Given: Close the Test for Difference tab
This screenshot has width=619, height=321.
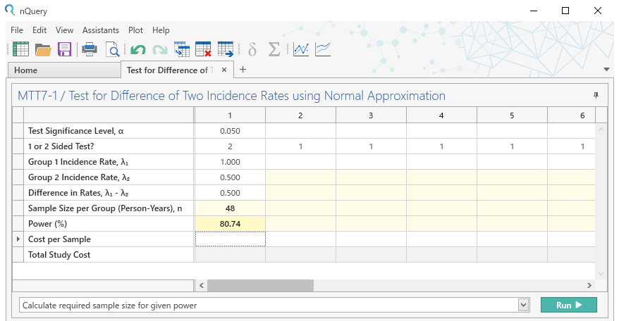Looking at the screenshot, I should (x=224, y=70).
